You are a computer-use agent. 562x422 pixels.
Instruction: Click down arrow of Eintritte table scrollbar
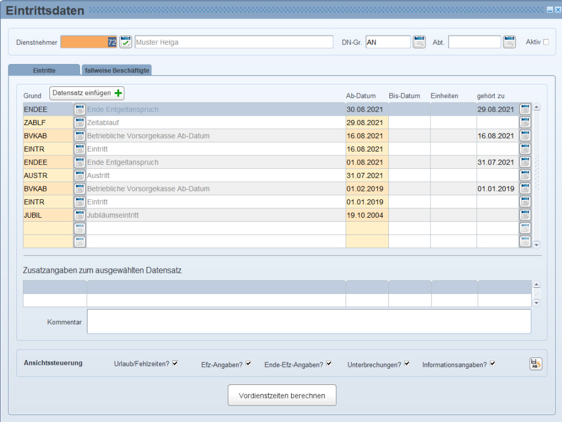[537, 245]
